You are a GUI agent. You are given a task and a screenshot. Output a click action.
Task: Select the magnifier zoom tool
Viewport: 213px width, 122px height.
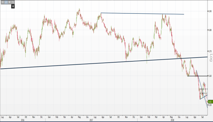pyautogui.click(x=13, y=2)
